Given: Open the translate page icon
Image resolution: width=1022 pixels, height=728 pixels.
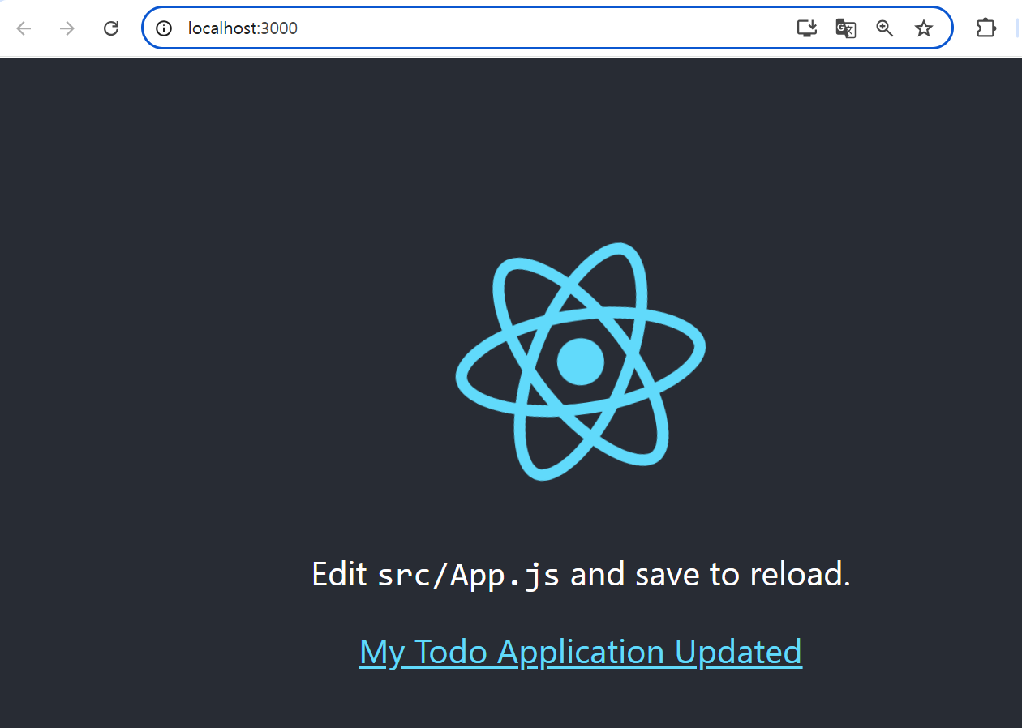Looking at the screenshot, I should point(846,28).
